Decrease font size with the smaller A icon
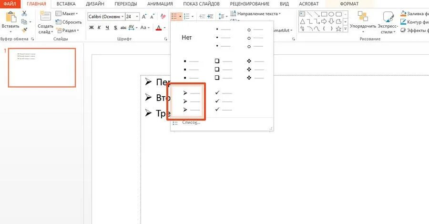The height and width of the screenshot is (224, 429). [x=153, y=17]
